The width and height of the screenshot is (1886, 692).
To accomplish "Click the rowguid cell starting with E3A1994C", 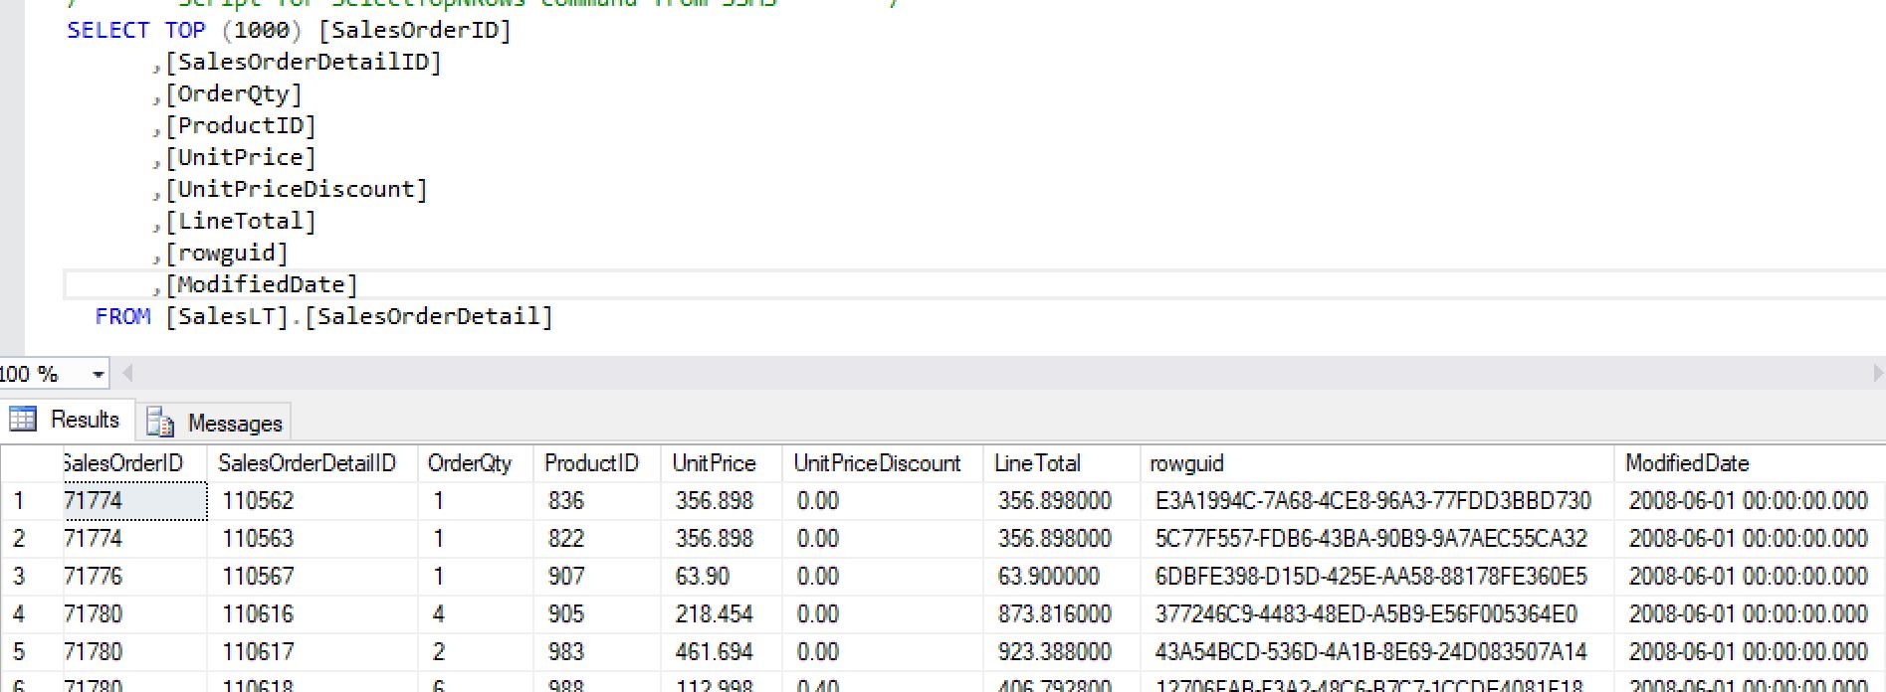I will coord(1377,501).
